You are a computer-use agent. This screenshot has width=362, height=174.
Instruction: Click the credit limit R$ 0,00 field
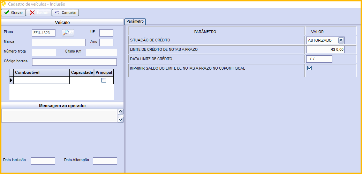(325, 49)
